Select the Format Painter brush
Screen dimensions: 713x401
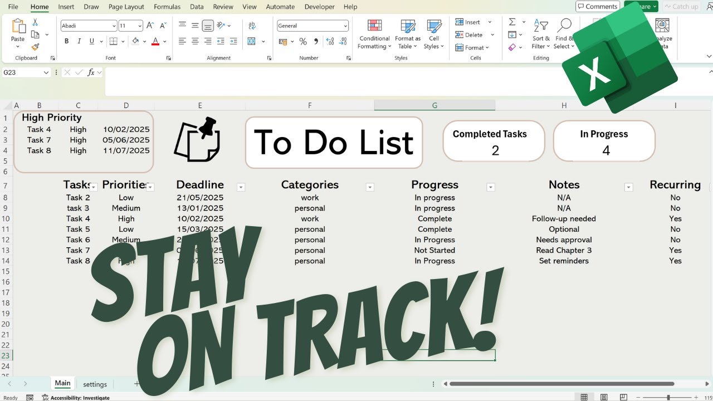pyautogui.click(x=35, y=47)
